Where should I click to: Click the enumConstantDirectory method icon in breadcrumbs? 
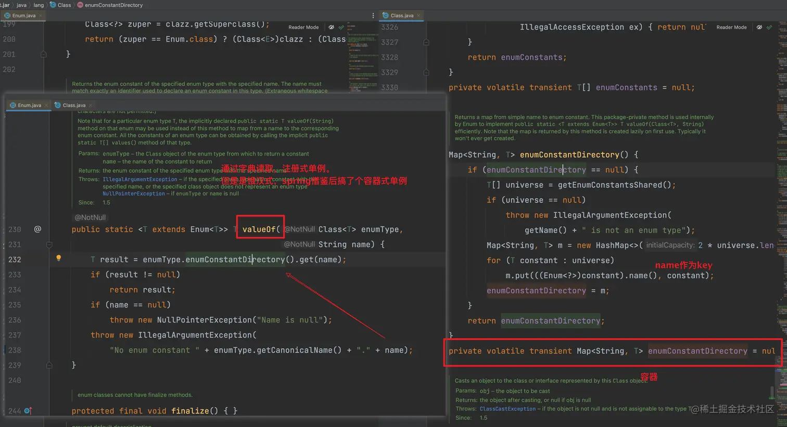pyautogui.click(x=80, y=5)
